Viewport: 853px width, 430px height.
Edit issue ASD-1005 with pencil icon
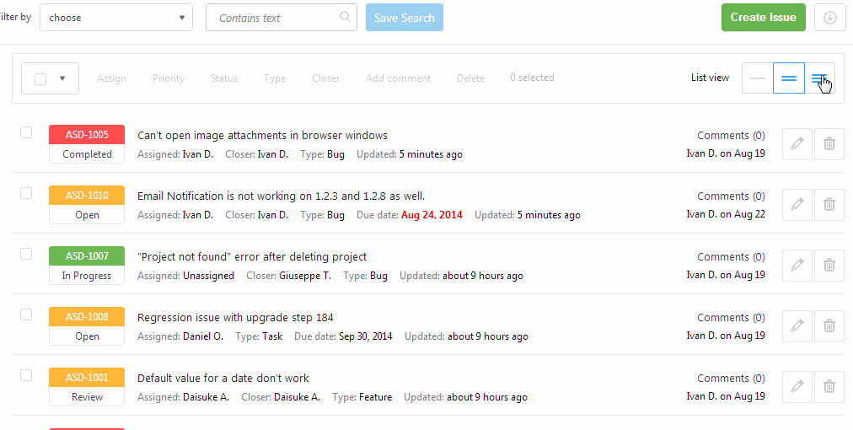[797, 144]
